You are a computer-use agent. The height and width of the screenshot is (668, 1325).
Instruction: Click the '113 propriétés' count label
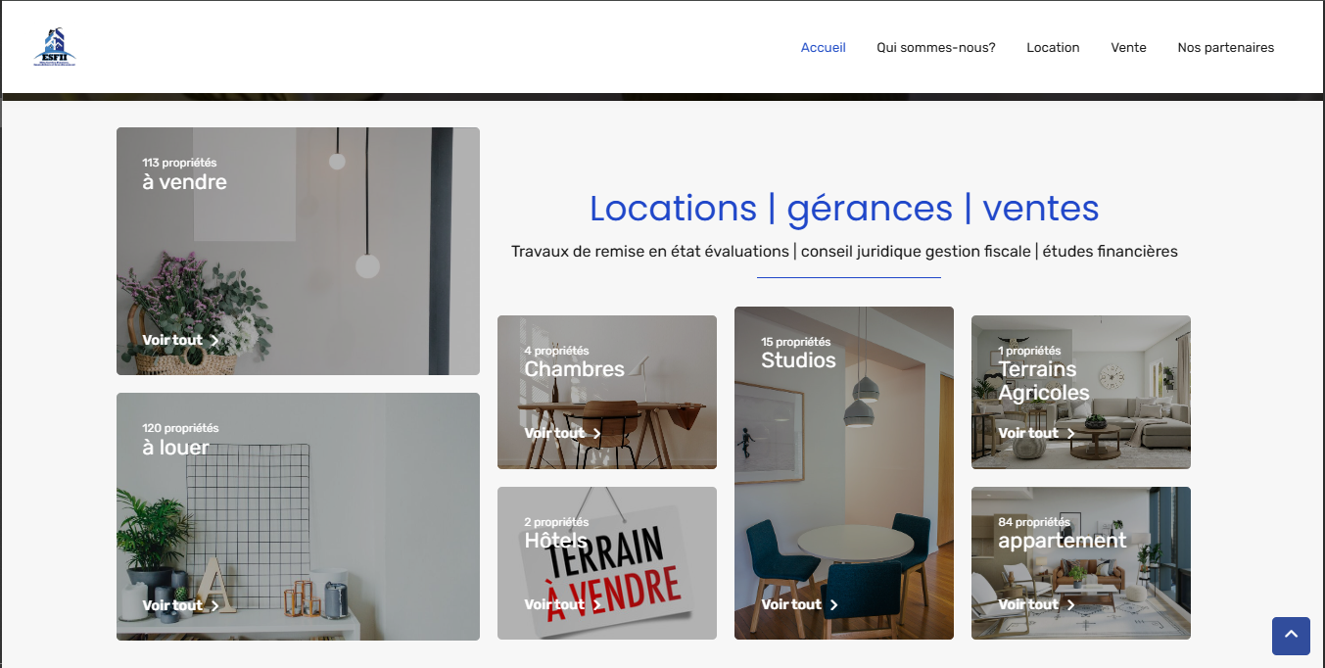(x=179, y=163)
